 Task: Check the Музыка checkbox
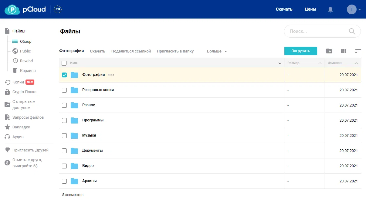[x=64, y=136]
